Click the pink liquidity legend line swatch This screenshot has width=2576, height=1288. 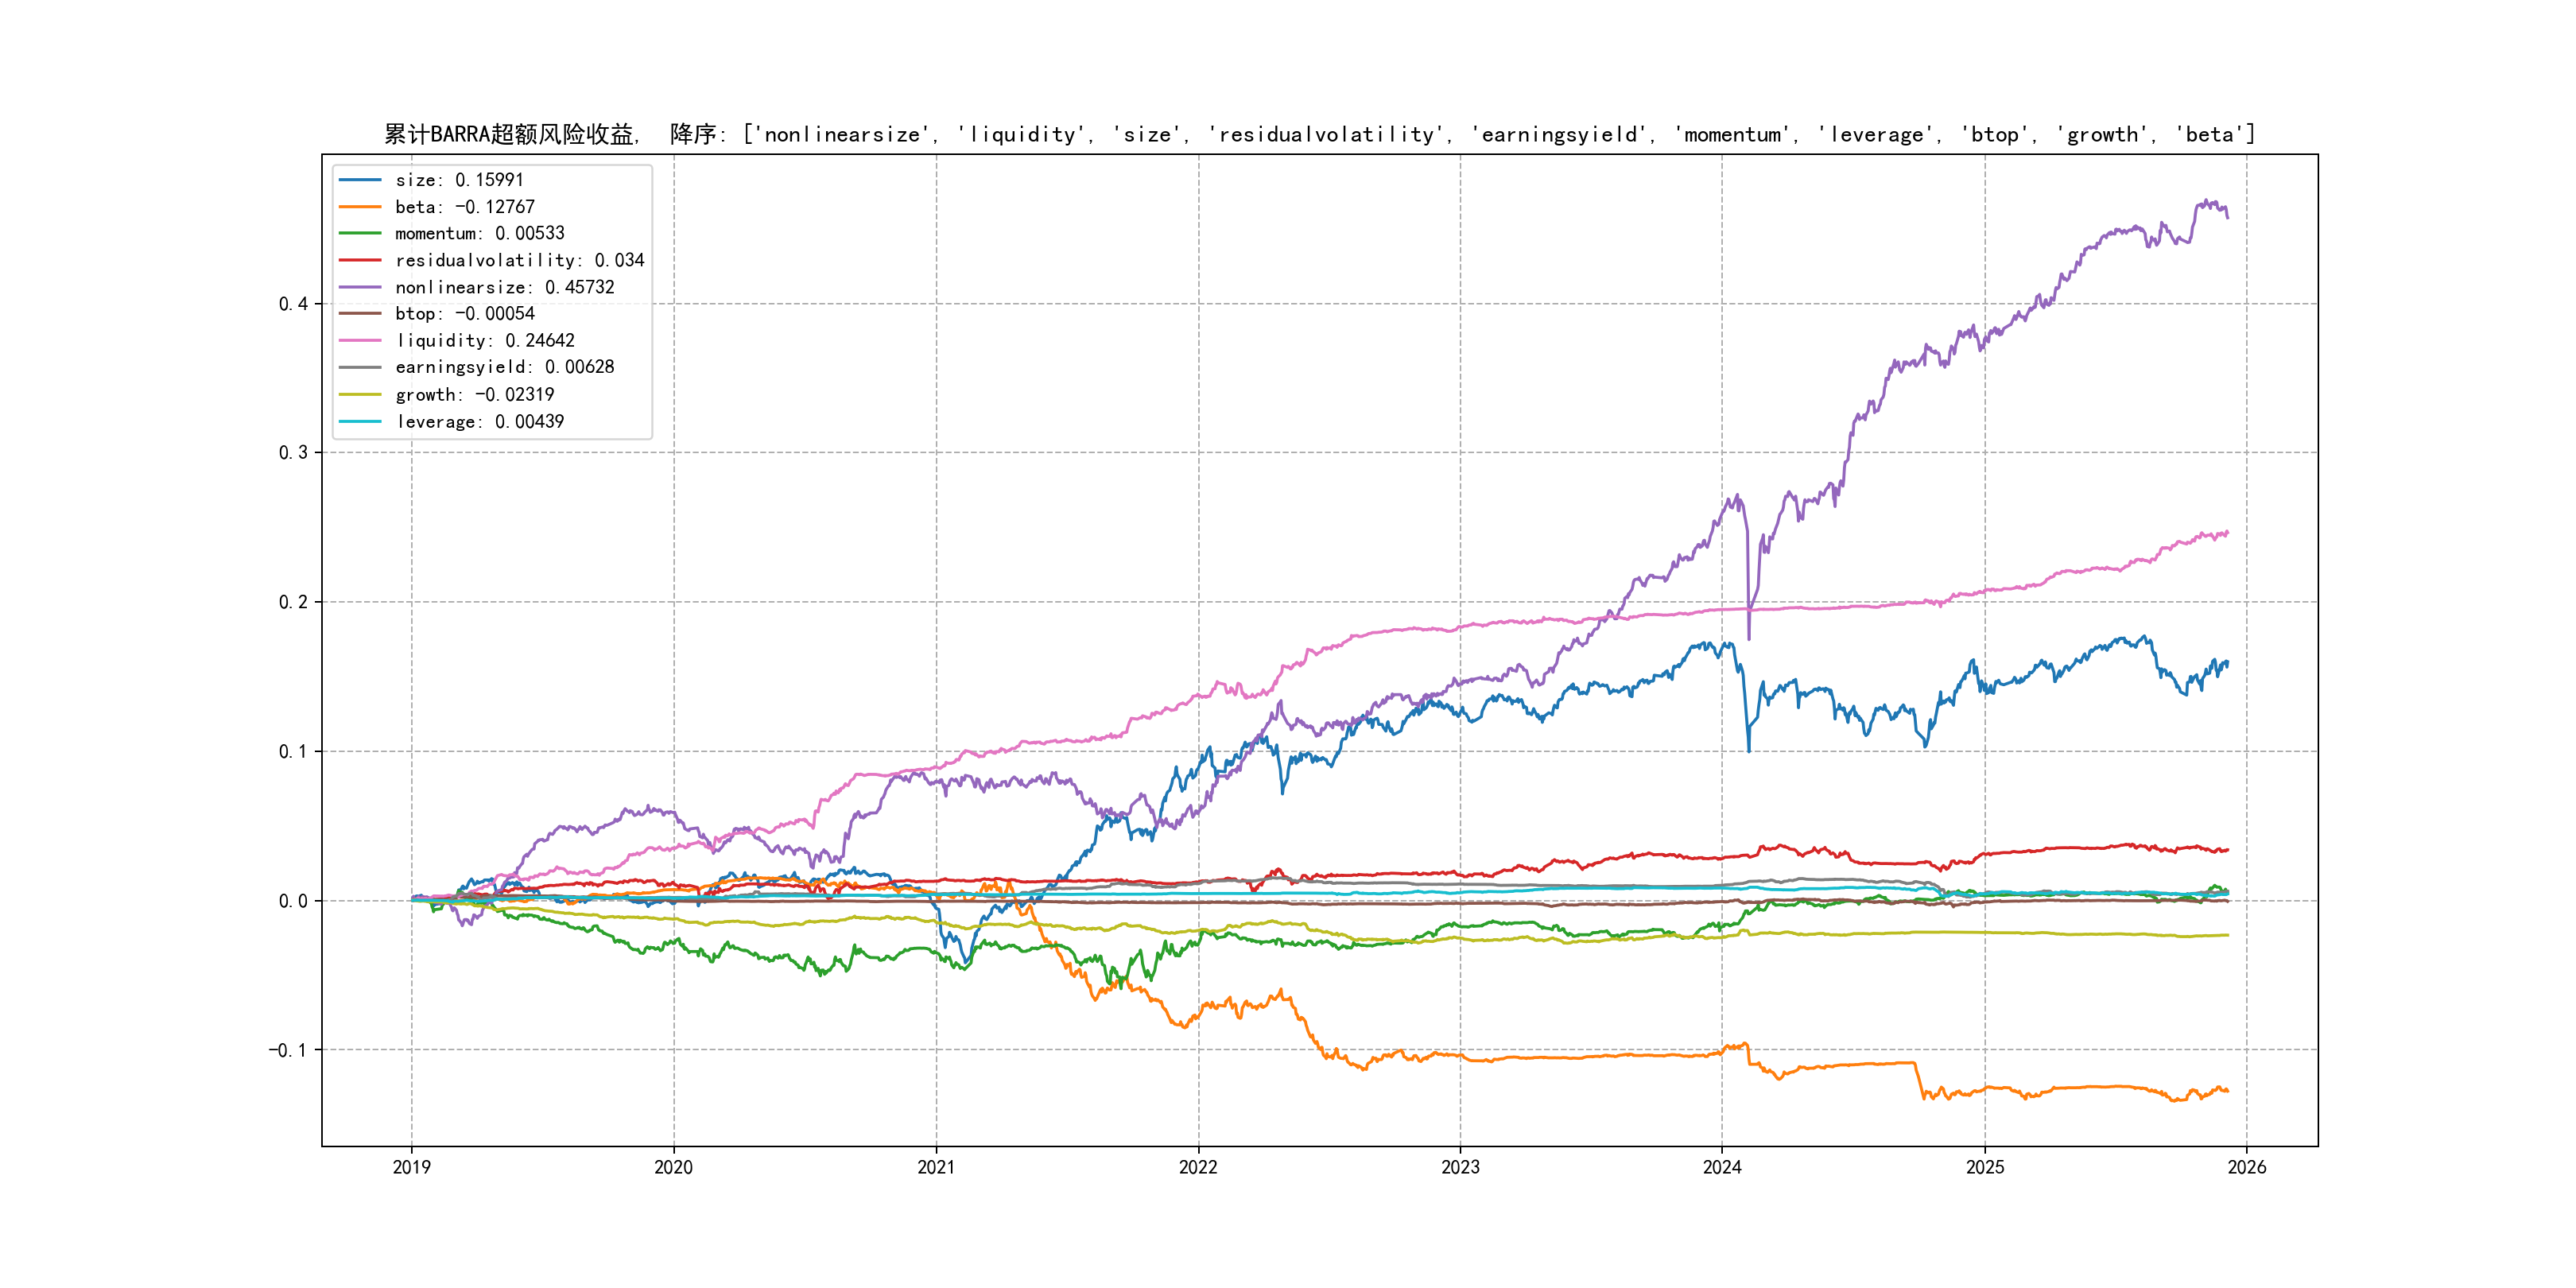coord(360,341)
